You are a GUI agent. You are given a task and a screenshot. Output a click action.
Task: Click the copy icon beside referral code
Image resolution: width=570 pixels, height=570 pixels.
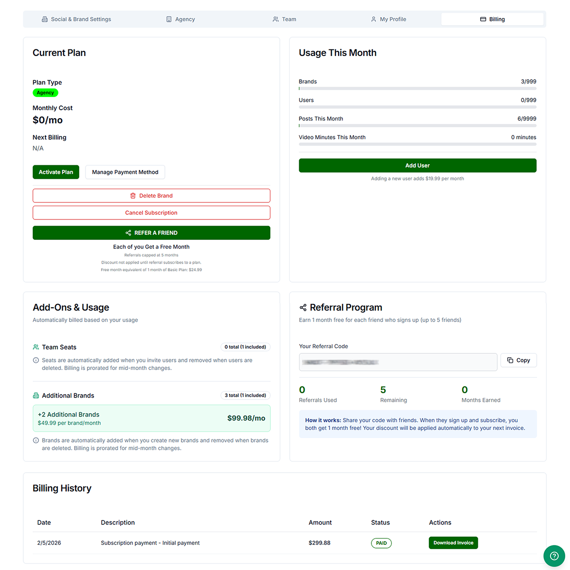coord(510,360)
